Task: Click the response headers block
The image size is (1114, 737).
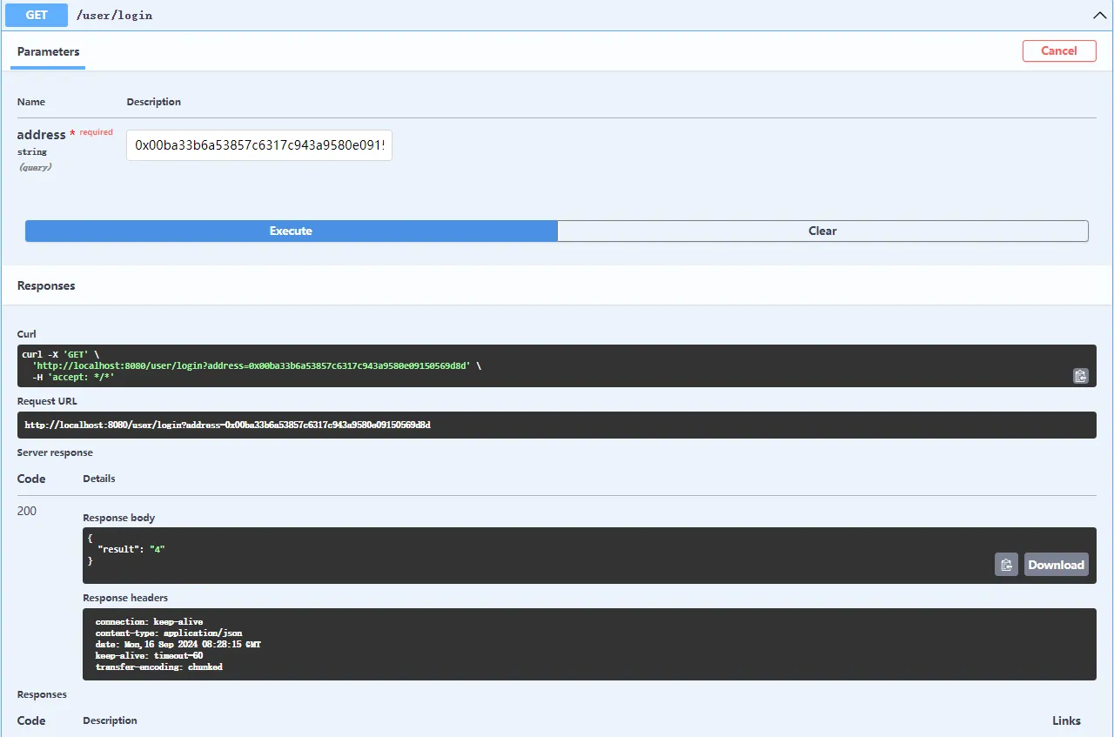Action: pos(522,644)
